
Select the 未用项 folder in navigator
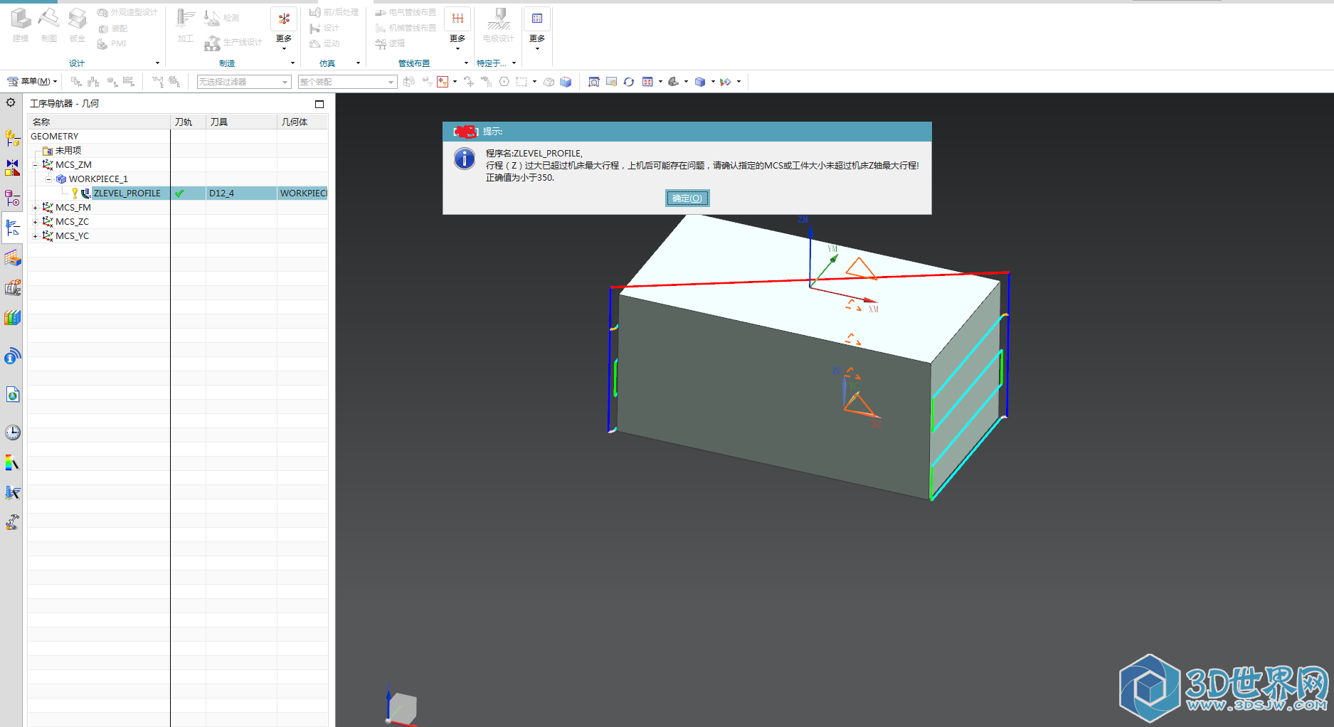coord(68,151)
